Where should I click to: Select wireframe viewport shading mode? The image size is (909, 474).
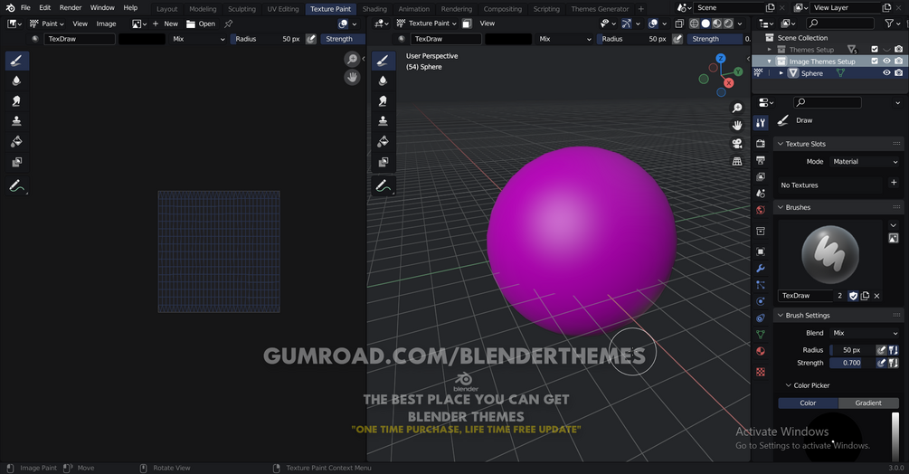pyautogui.click(x=694, y=24)
